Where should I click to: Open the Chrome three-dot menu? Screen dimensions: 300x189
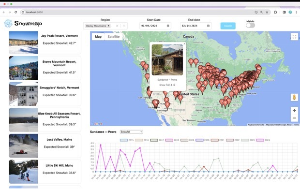coord(296,12)
